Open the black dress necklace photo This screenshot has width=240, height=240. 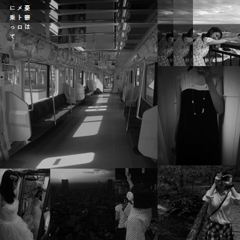(x=199, y=116)
